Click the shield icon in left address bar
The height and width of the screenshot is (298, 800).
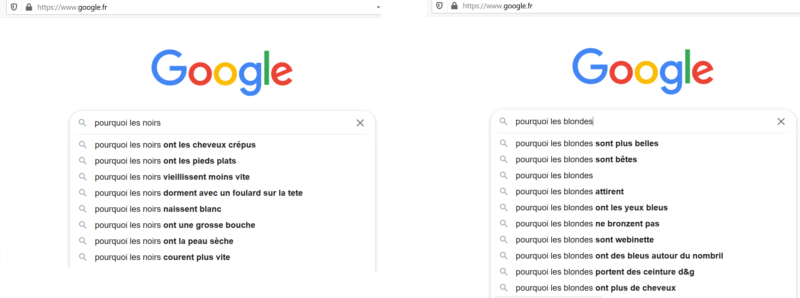[x=14, y=7]
